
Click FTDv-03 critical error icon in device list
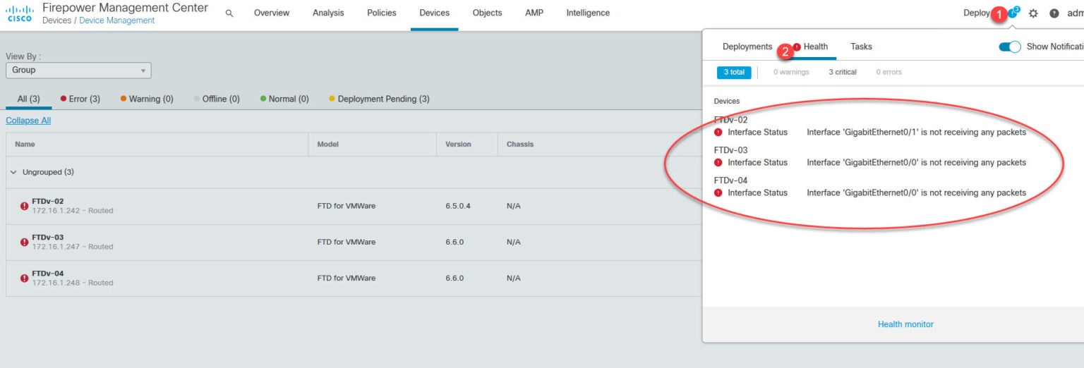pyautogui.click(x=25, y=242)
